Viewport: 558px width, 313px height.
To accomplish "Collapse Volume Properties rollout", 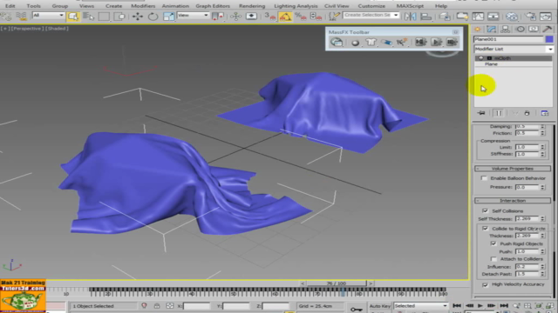I will (513, 169).
